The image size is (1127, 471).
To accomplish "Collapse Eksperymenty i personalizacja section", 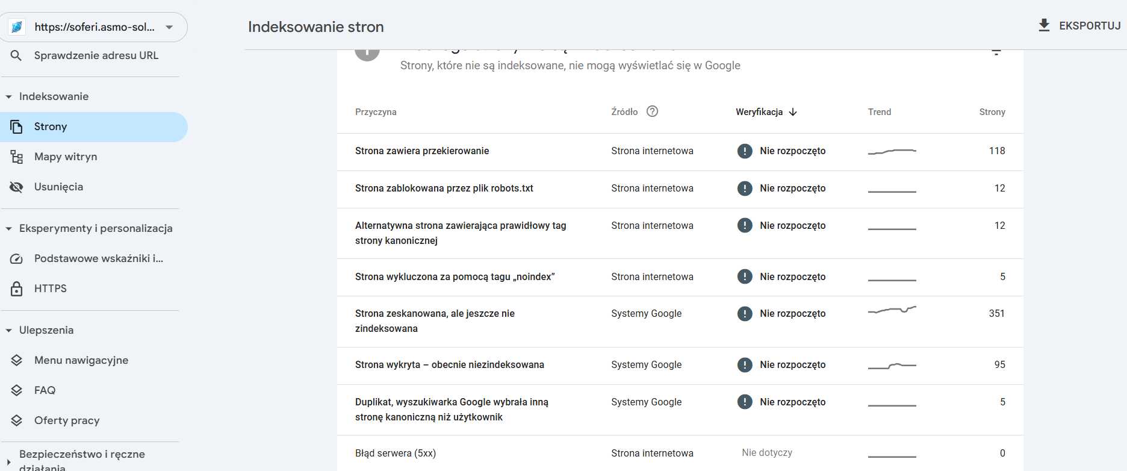I will (8, 229).
